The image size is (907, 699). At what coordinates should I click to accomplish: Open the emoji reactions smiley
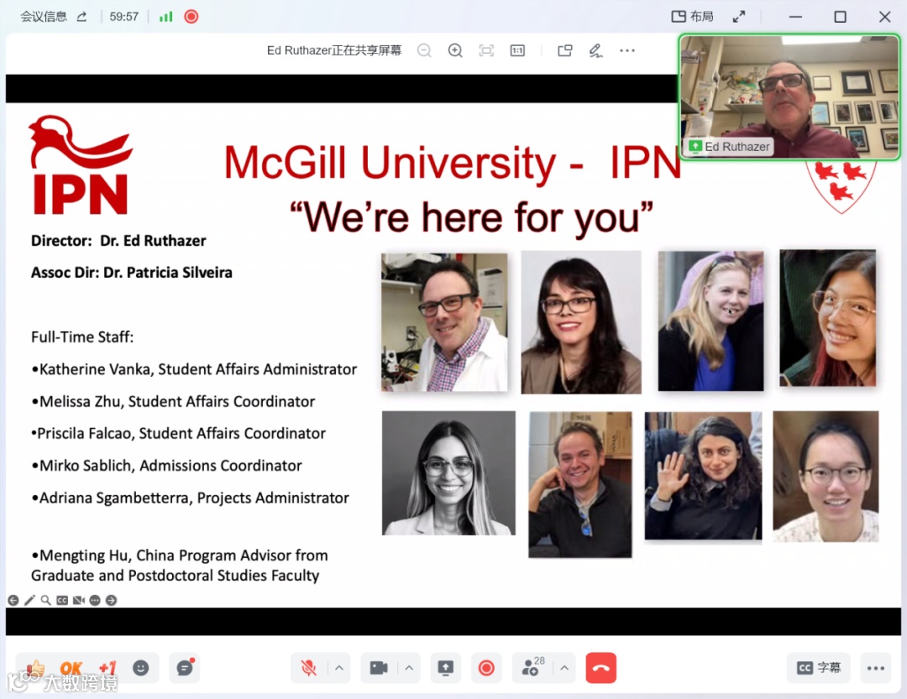[140, 668]
